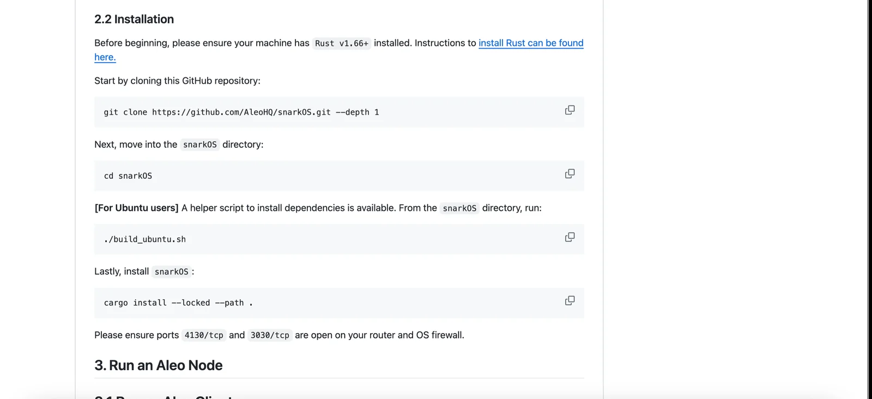Follow the 'here.' link
This screenshot has width=872, height=399.
tap(105, 57)
